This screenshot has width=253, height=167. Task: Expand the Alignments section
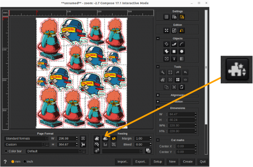point(158,95)
